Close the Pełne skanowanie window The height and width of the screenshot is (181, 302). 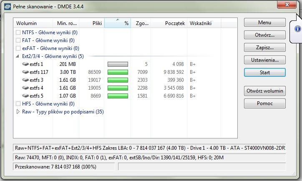287,5
